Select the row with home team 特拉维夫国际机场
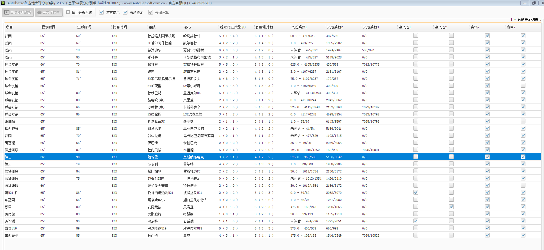This screenshot has width=544, height=250. (161, 36)
